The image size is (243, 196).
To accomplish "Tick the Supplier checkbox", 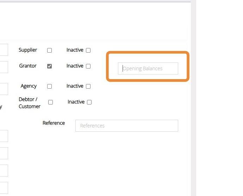I will click(49, 51).
